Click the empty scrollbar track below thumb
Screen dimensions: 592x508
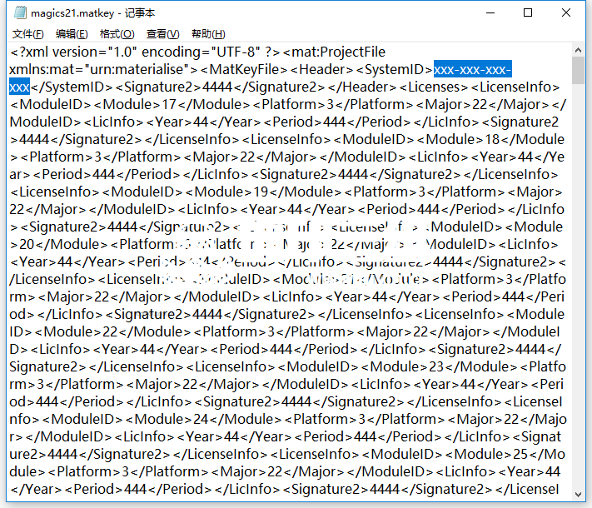pos(578,291)
